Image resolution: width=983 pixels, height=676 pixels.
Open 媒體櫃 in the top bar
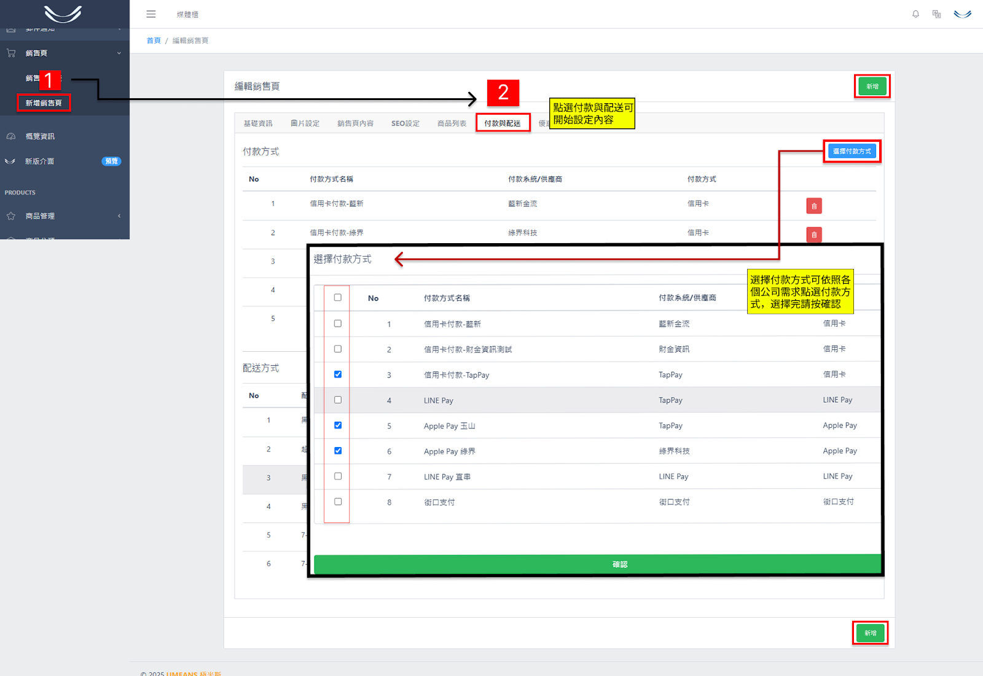(187, 14)
